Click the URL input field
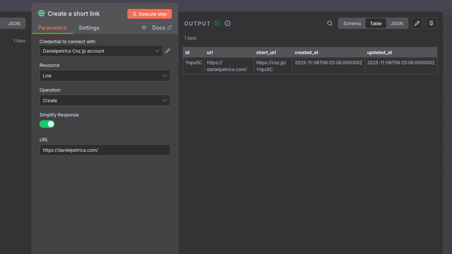 105,150
